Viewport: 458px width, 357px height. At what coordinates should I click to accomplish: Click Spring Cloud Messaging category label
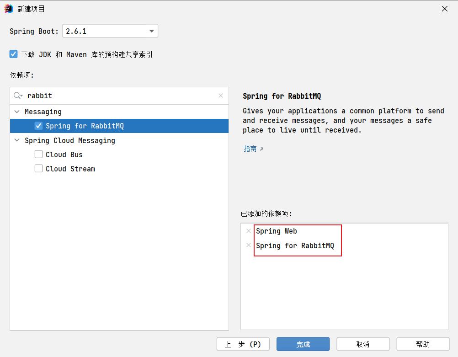pyautogui.click(x=70, y=140)
